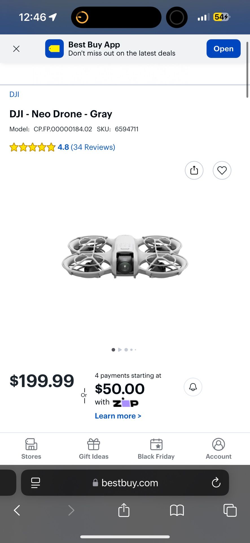Save drone to favorites with heart icon
The image size is (250, 543).
222,170
